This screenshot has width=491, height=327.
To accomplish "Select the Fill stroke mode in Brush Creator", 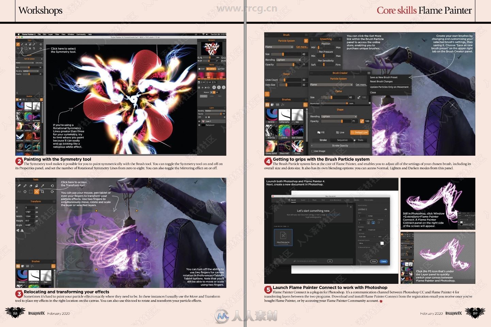I will click(321, 132).
